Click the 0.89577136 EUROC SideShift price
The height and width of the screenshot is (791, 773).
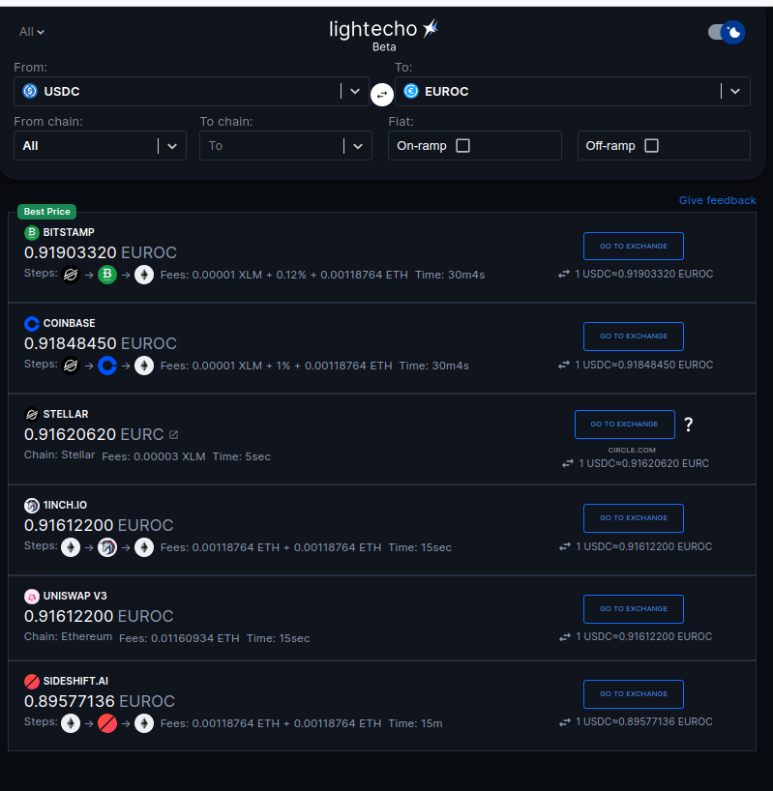(100, 701)
